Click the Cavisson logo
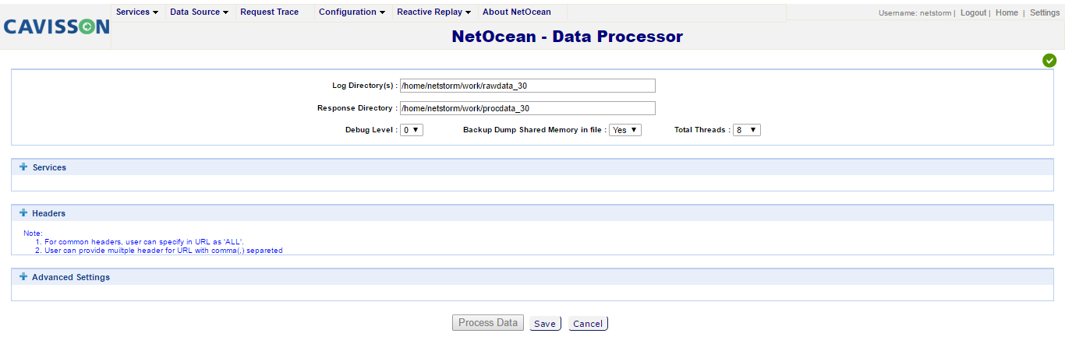Image resolution: width=1065 pixels, height=337 pixels. 56,27
